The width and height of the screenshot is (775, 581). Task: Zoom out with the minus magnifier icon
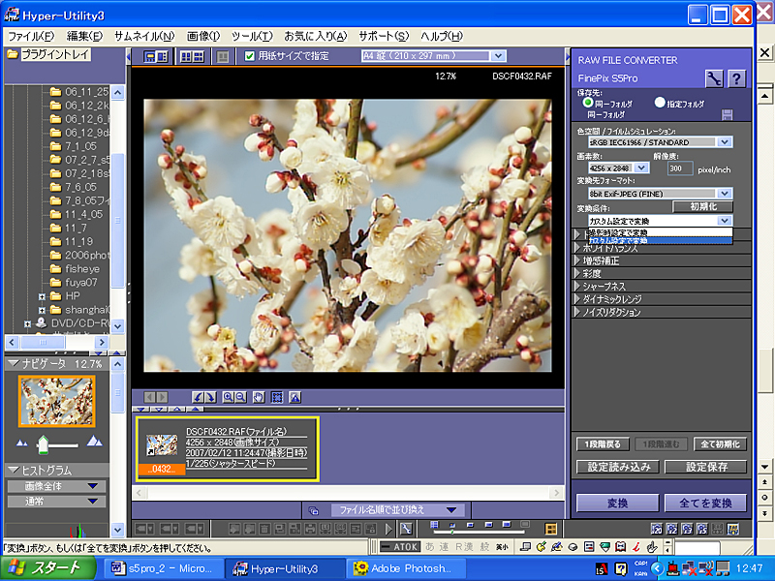[x=240, y=397]
